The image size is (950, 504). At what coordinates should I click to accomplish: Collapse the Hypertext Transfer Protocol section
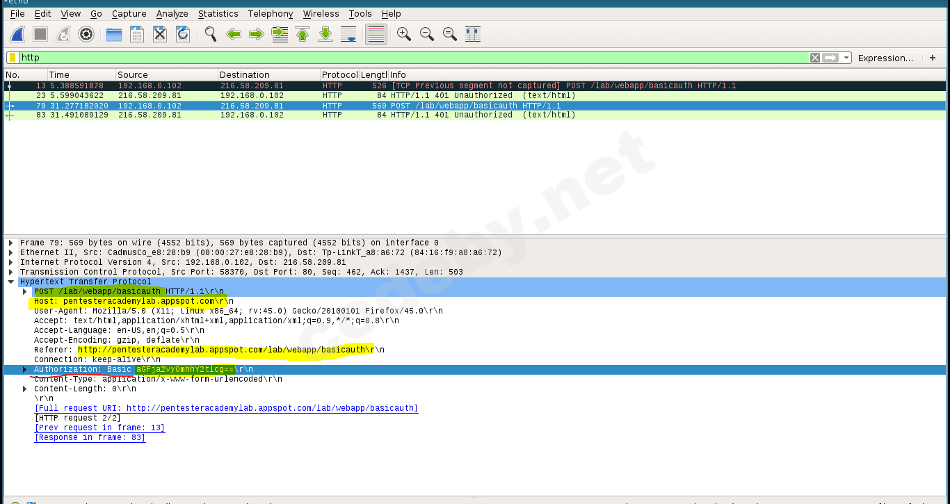tap(10, 282)
